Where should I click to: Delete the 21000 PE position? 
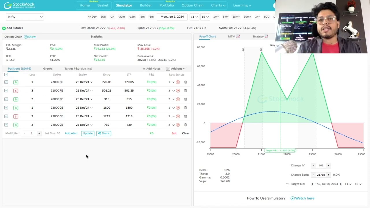point(186,91)
